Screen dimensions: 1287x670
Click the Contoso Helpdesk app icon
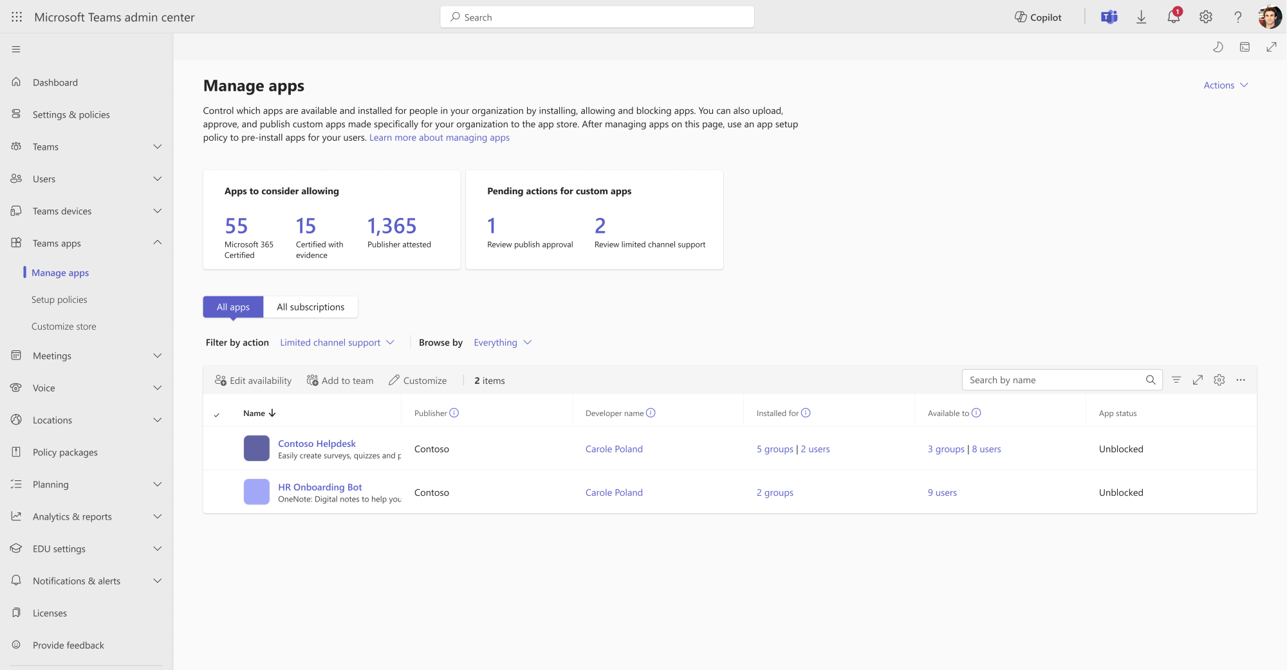(256, 448)
